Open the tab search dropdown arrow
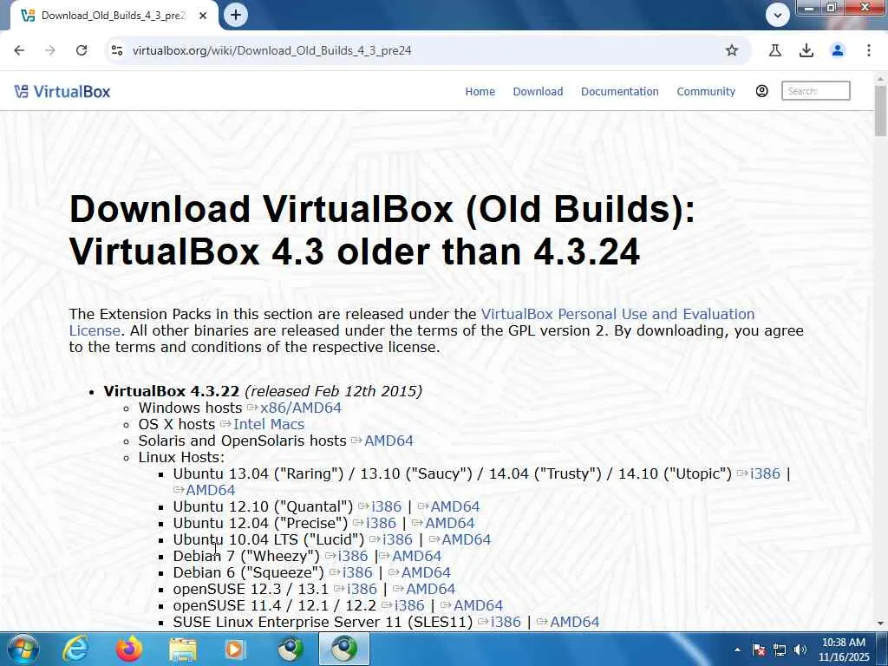This screenshot has width=888, height=666. pyautogui.click(x=778, y=16)
